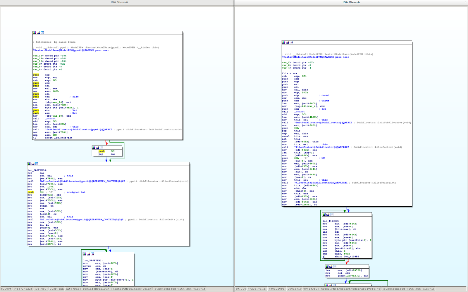
Task: Click the _memset call in the left entry node
Action: [x=50, y=119]
